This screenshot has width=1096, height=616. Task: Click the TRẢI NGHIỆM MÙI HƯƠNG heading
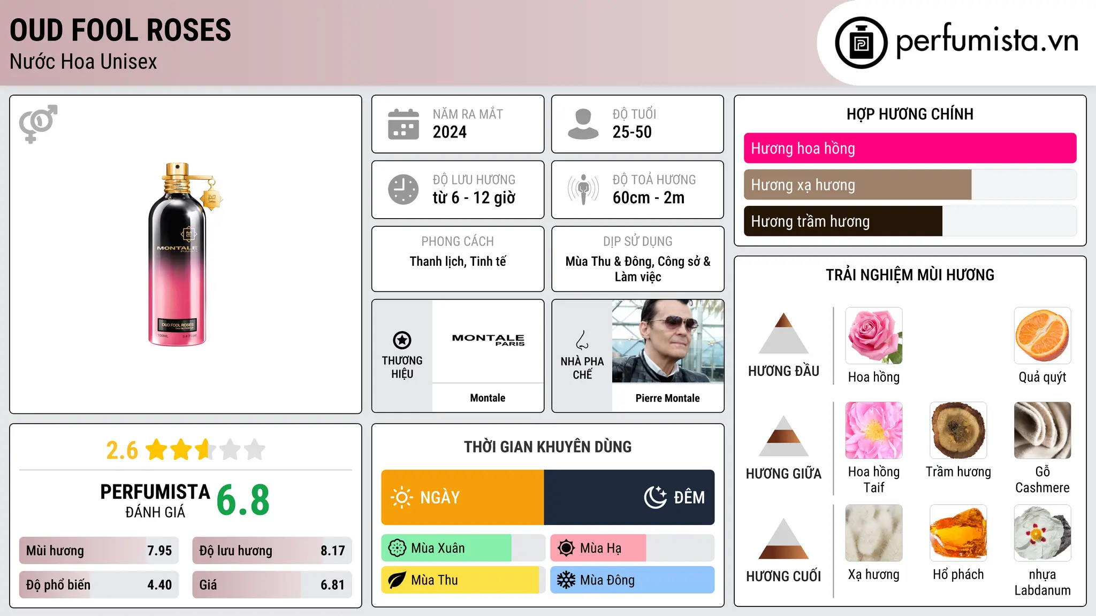click(x=910, y=275)
